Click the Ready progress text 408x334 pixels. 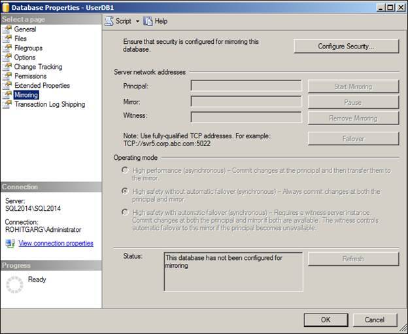(37, 280)
